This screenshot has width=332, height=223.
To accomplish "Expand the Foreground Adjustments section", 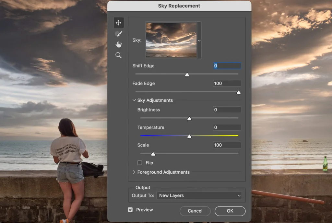I will tap(134, 172).
